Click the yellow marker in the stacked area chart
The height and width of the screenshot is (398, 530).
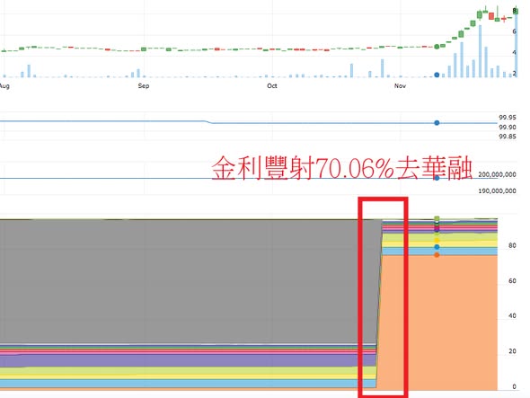(437, 240)
